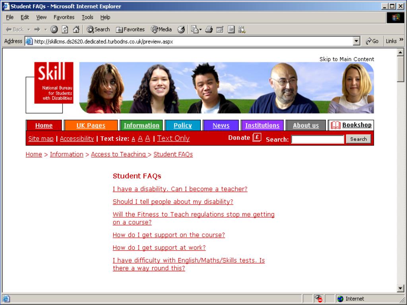Click the vertical scrollbar down arrow

click(401, 288)
